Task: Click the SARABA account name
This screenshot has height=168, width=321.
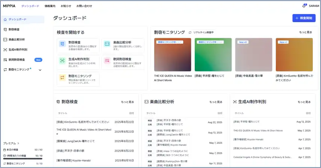Action: 314,6
